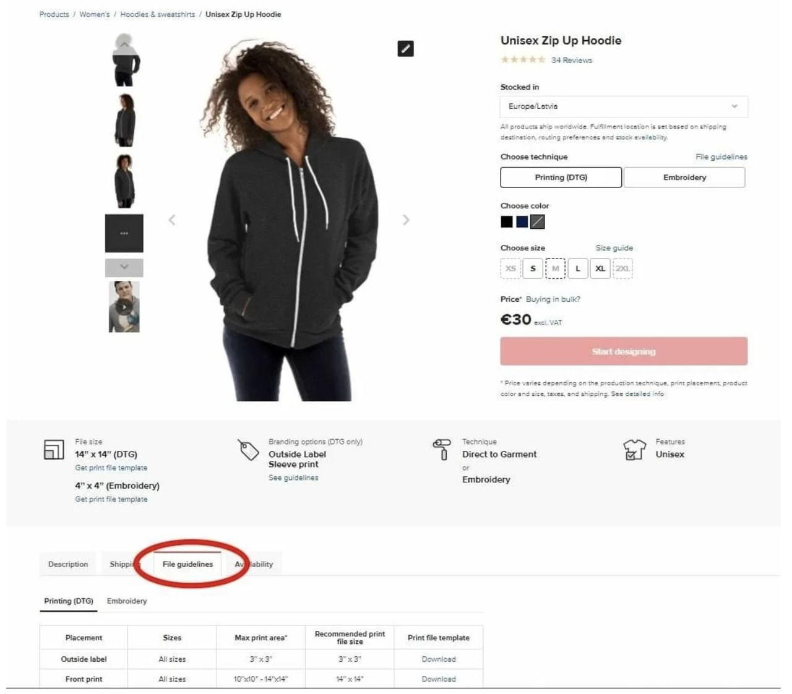Viewport: 792px width, 694px height.
Task: Click the up chevron above the thumbnail strip
Action: click(x=124, y=45)
